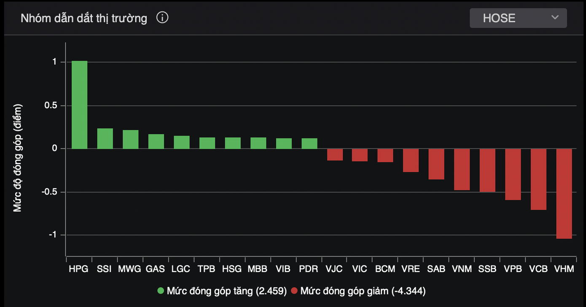Select the HPG green bar
586x307 pixels.
click(x=79, y=105)
